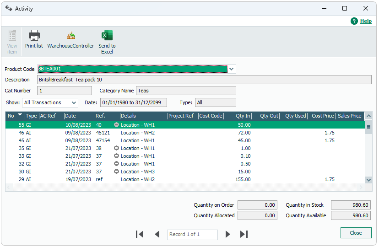
Task: Click Send to Excel icon
Action: [x=107, y=36]
